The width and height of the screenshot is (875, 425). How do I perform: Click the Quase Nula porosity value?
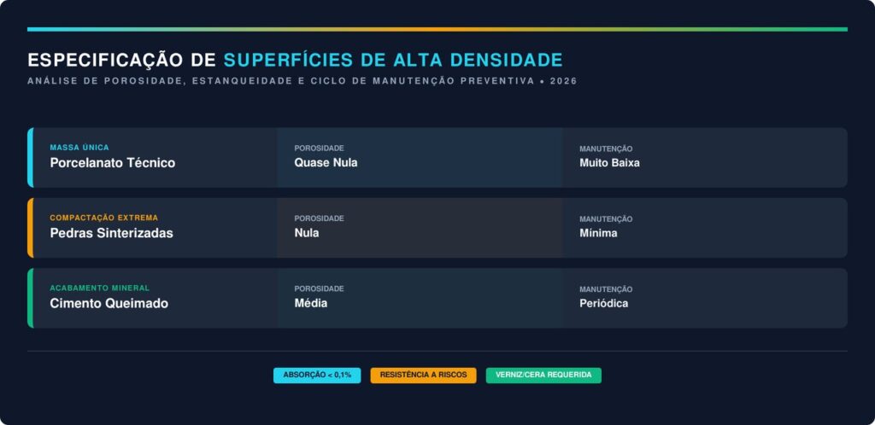pos(326,163)
